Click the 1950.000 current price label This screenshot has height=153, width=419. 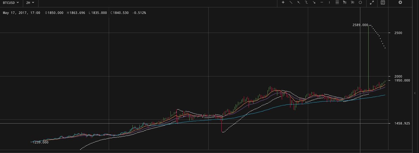click(x=402, y=80)
